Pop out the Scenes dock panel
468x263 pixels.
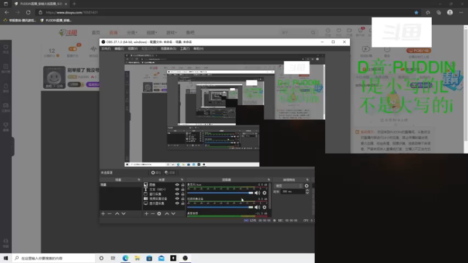139,180
